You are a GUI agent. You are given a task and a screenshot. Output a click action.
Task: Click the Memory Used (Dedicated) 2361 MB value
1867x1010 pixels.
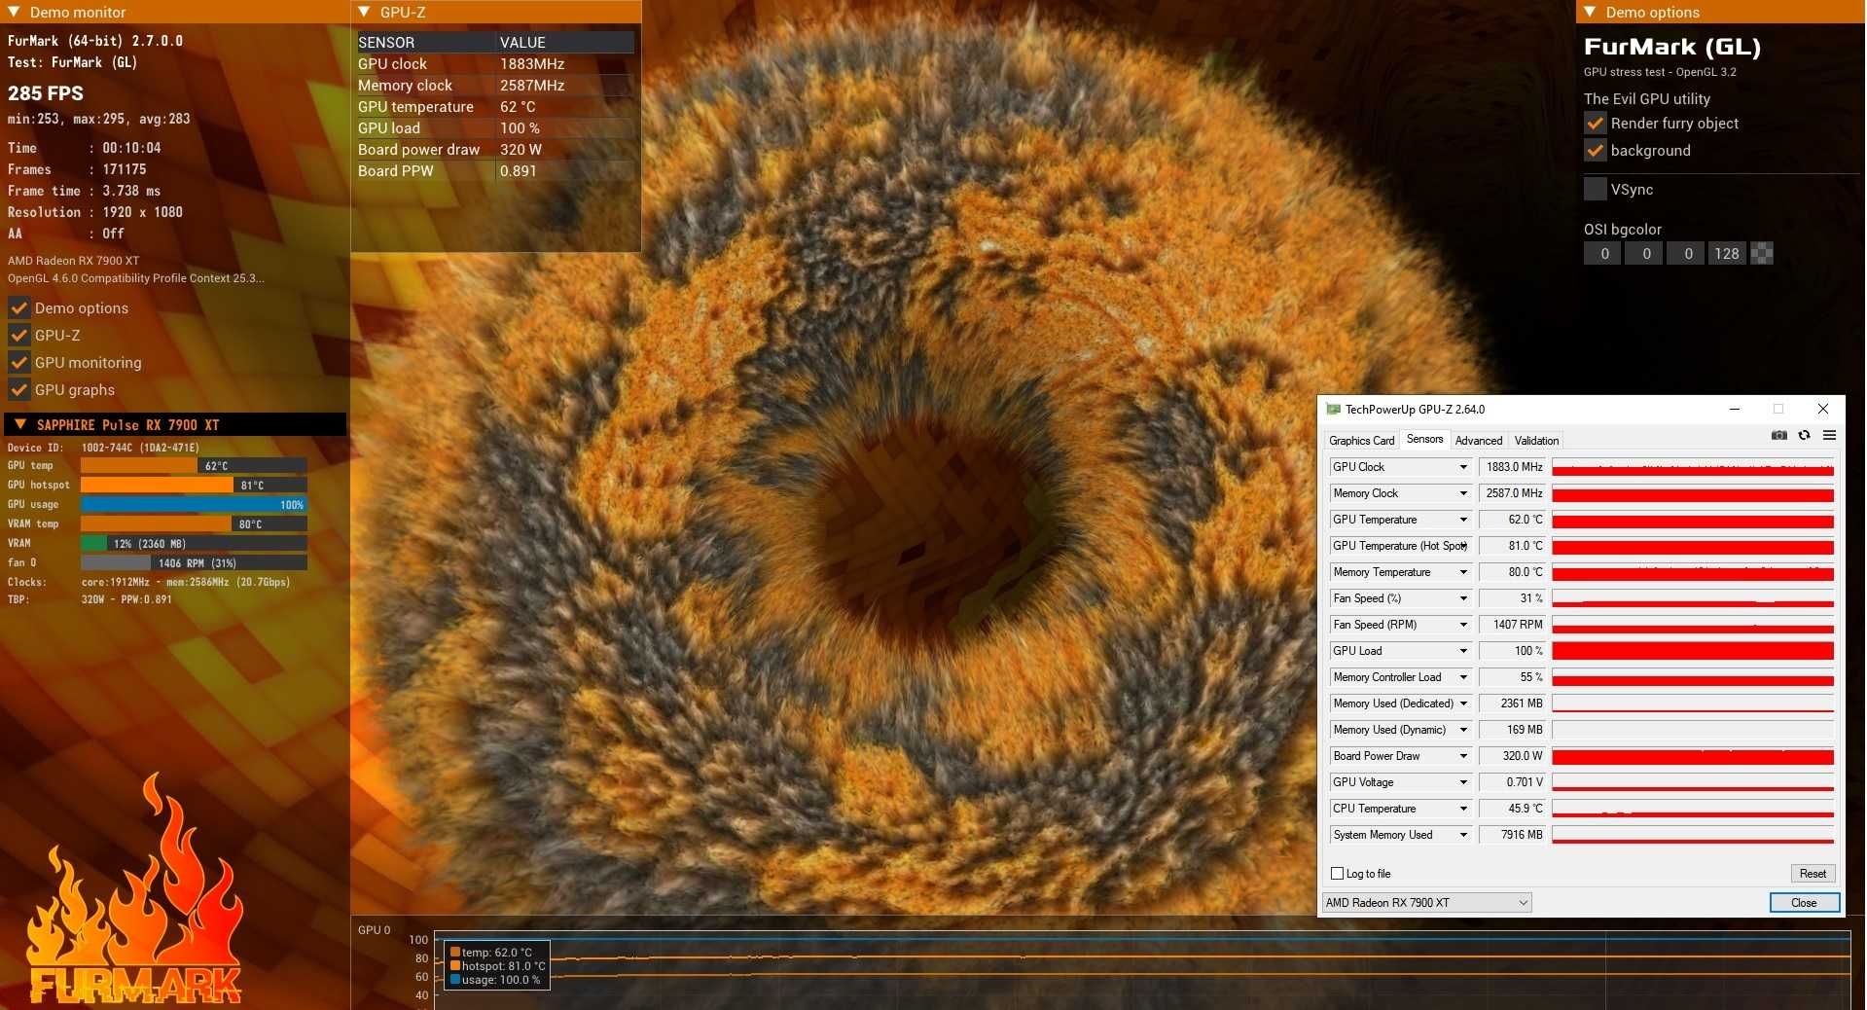click(x=1512, y=703)
